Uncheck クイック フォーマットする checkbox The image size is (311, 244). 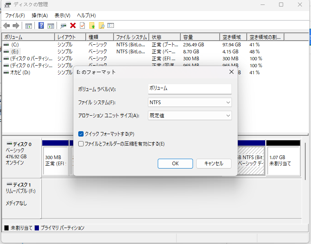click(x=81, y=134)
